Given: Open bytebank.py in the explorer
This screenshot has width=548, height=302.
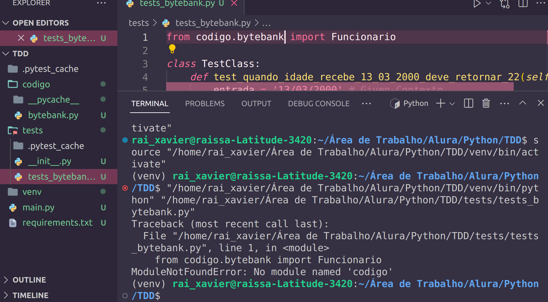Looking at the screenshot, I should [x=53, y=115].
